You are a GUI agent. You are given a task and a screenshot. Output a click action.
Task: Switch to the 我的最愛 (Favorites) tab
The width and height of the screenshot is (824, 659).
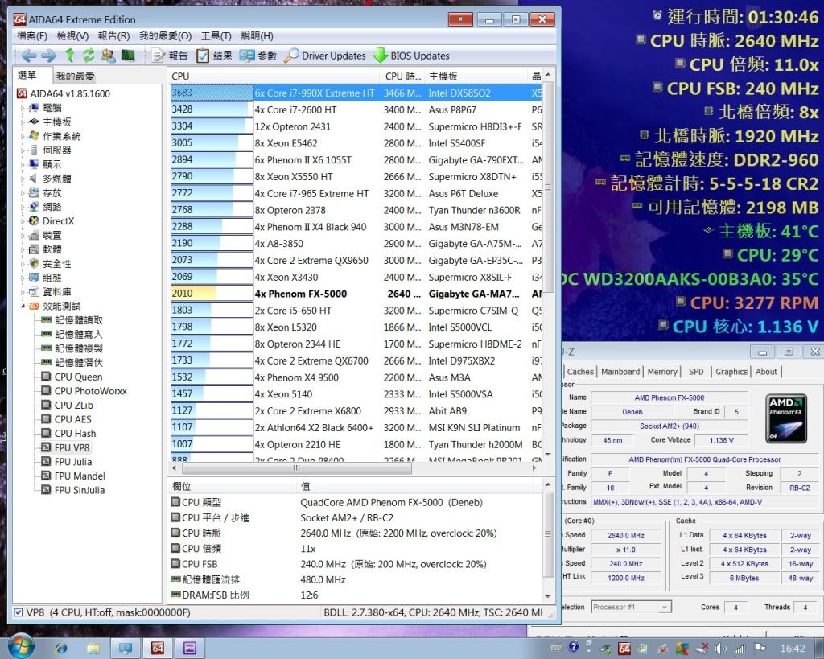tap(75, 76)
